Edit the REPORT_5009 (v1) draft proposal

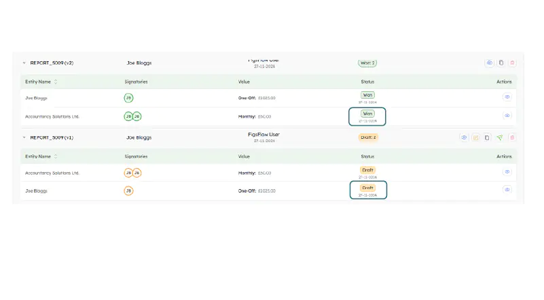(x=476, y=137)
